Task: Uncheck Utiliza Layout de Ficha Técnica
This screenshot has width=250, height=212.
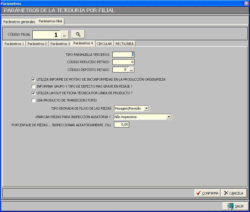Action: coord(34,93)
